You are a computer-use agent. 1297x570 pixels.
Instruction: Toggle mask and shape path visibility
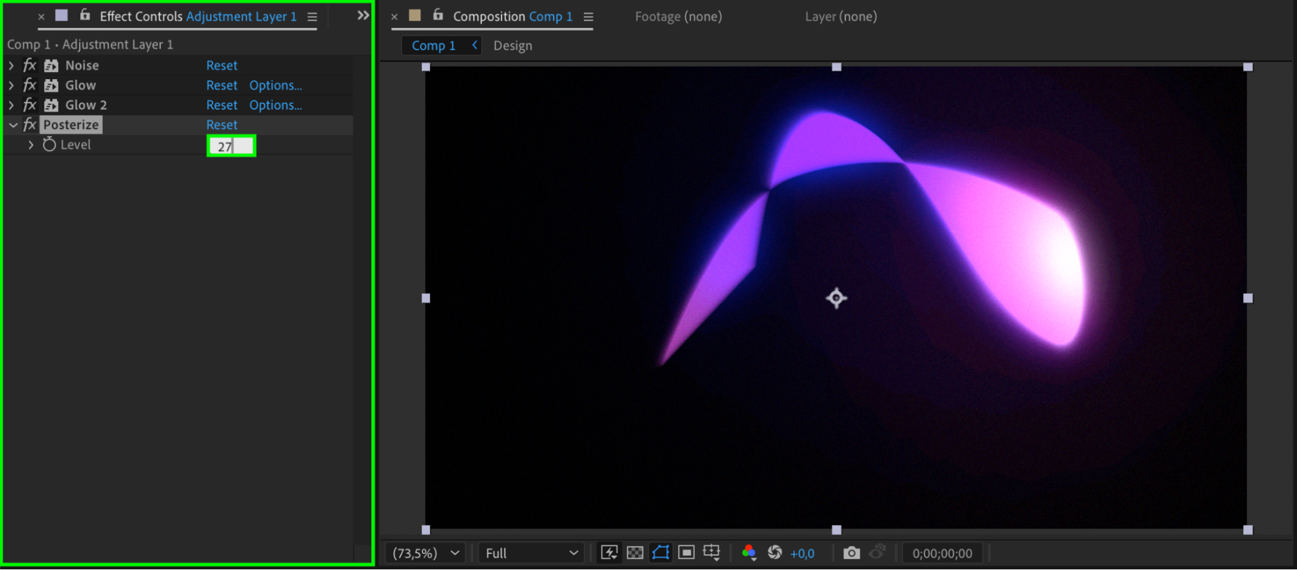point(661,552)
